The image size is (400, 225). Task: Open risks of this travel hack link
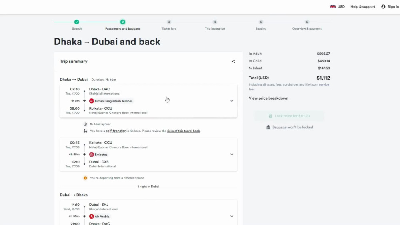pyautogui.click(x=183, y=131)
